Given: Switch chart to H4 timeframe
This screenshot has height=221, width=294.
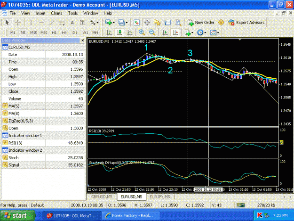Looking at the screenshot, I should point(64,33).
